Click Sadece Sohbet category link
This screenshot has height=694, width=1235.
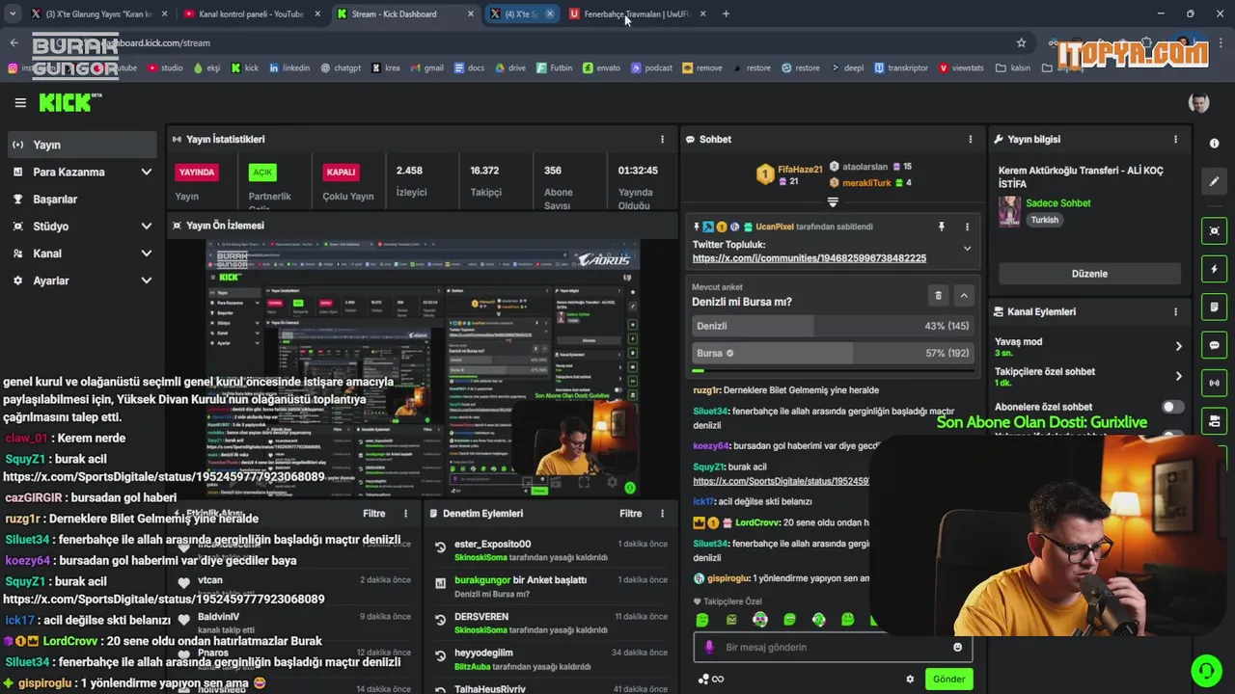click(1058, 203)
